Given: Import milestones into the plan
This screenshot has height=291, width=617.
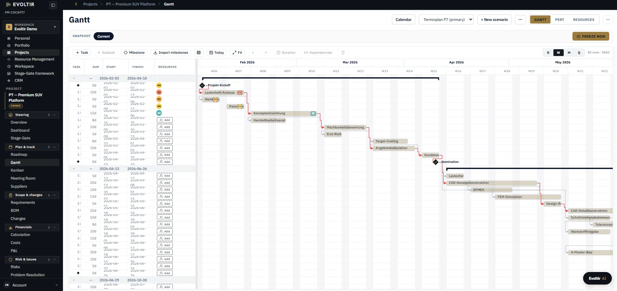Looking at the screenshot, I should pos(171,52).
